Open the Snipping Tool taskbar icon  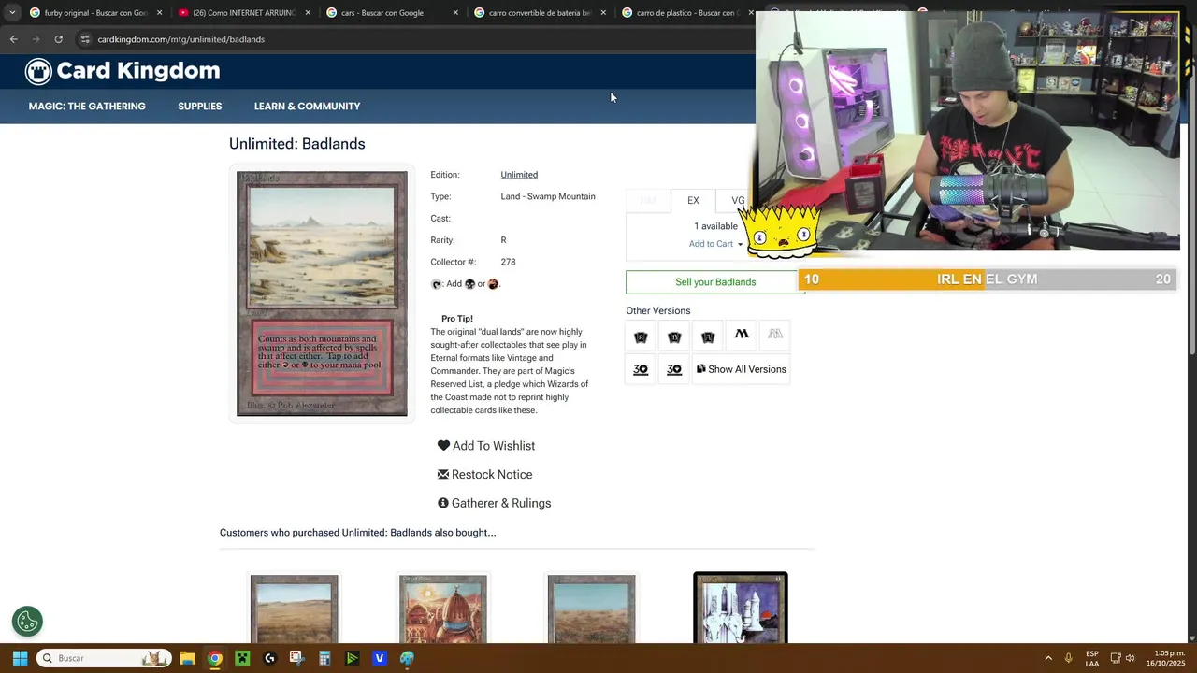[297, 658]
